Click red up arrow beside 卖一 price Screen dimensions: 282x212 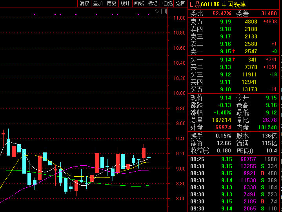(x=234, y=51)
